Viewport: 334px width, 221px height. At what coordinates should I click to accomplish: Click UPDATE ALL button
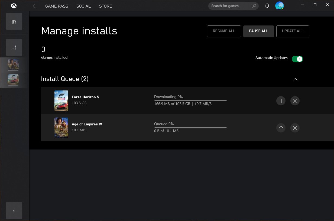pos(293,31)
